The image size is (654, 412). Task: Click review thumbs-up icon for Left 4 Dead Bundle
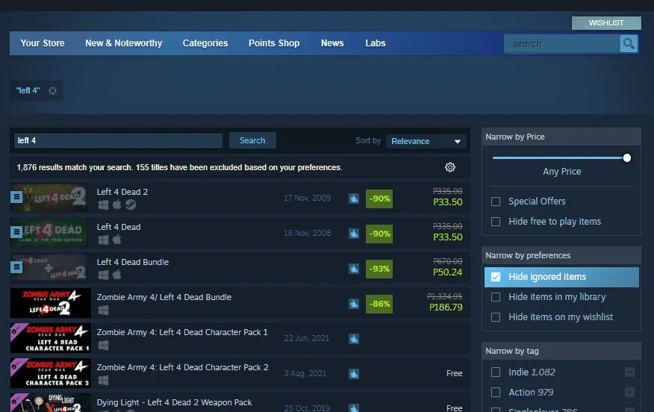[354, 269]
